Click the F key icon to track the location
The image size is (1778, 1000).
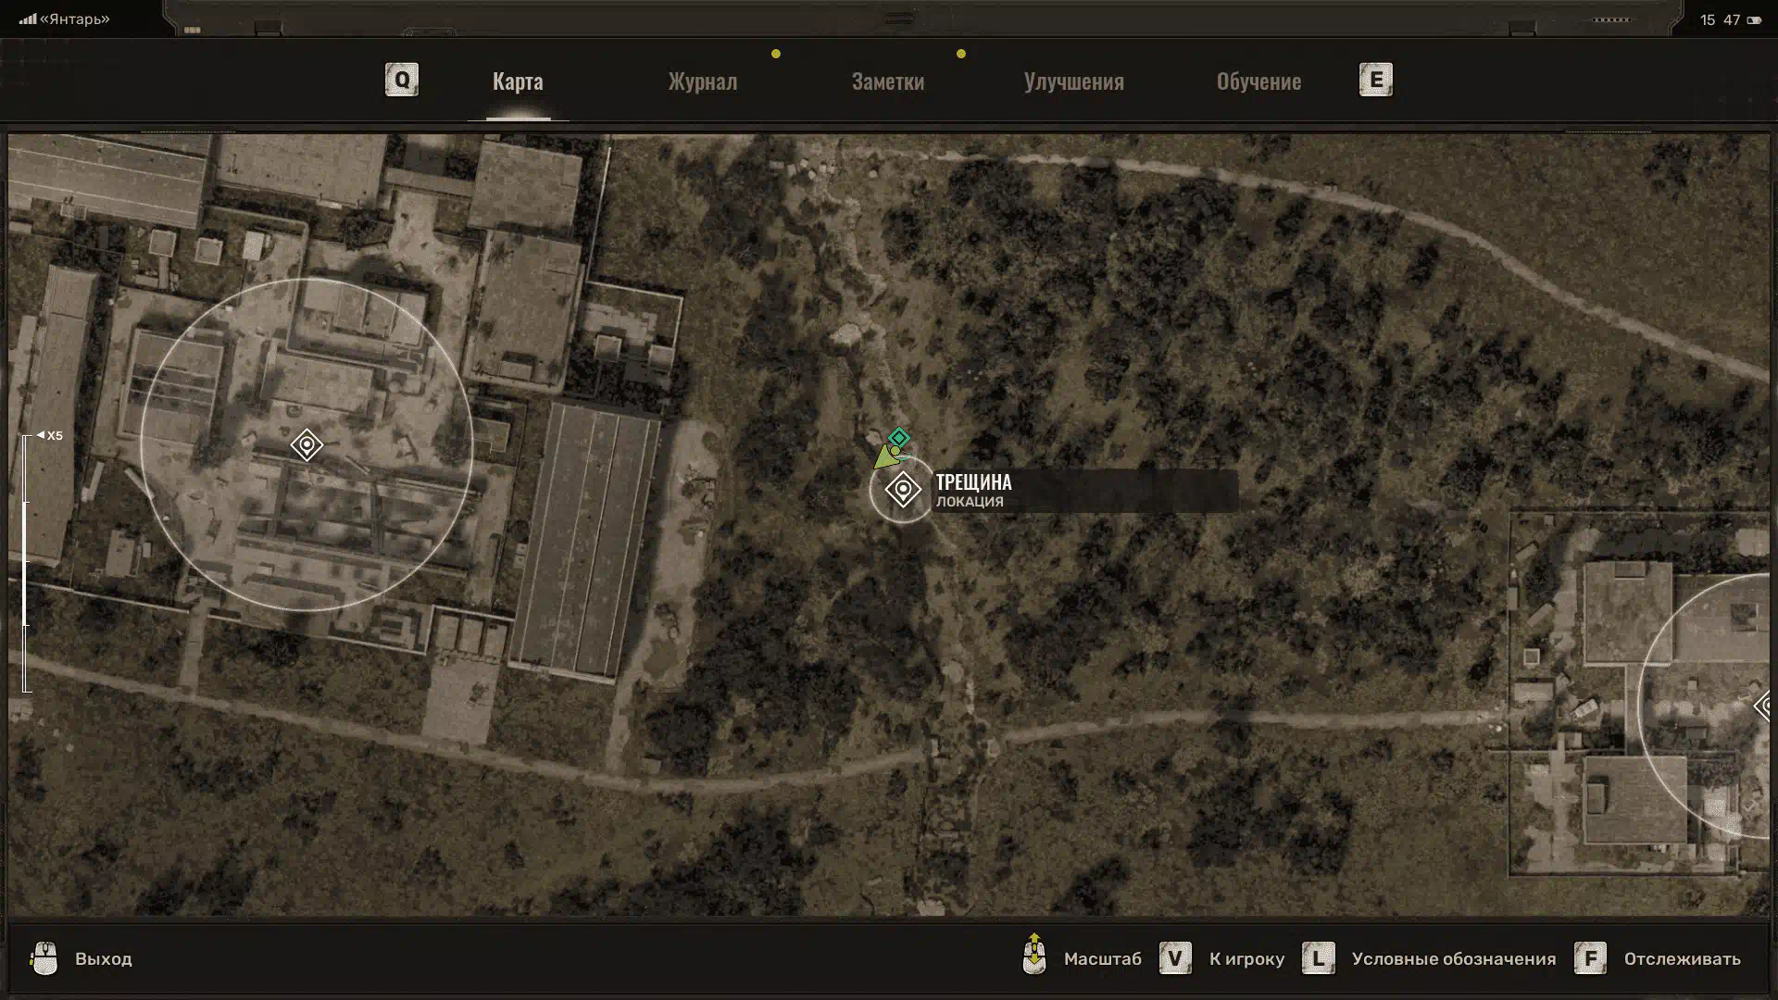tap(1590, 958)
